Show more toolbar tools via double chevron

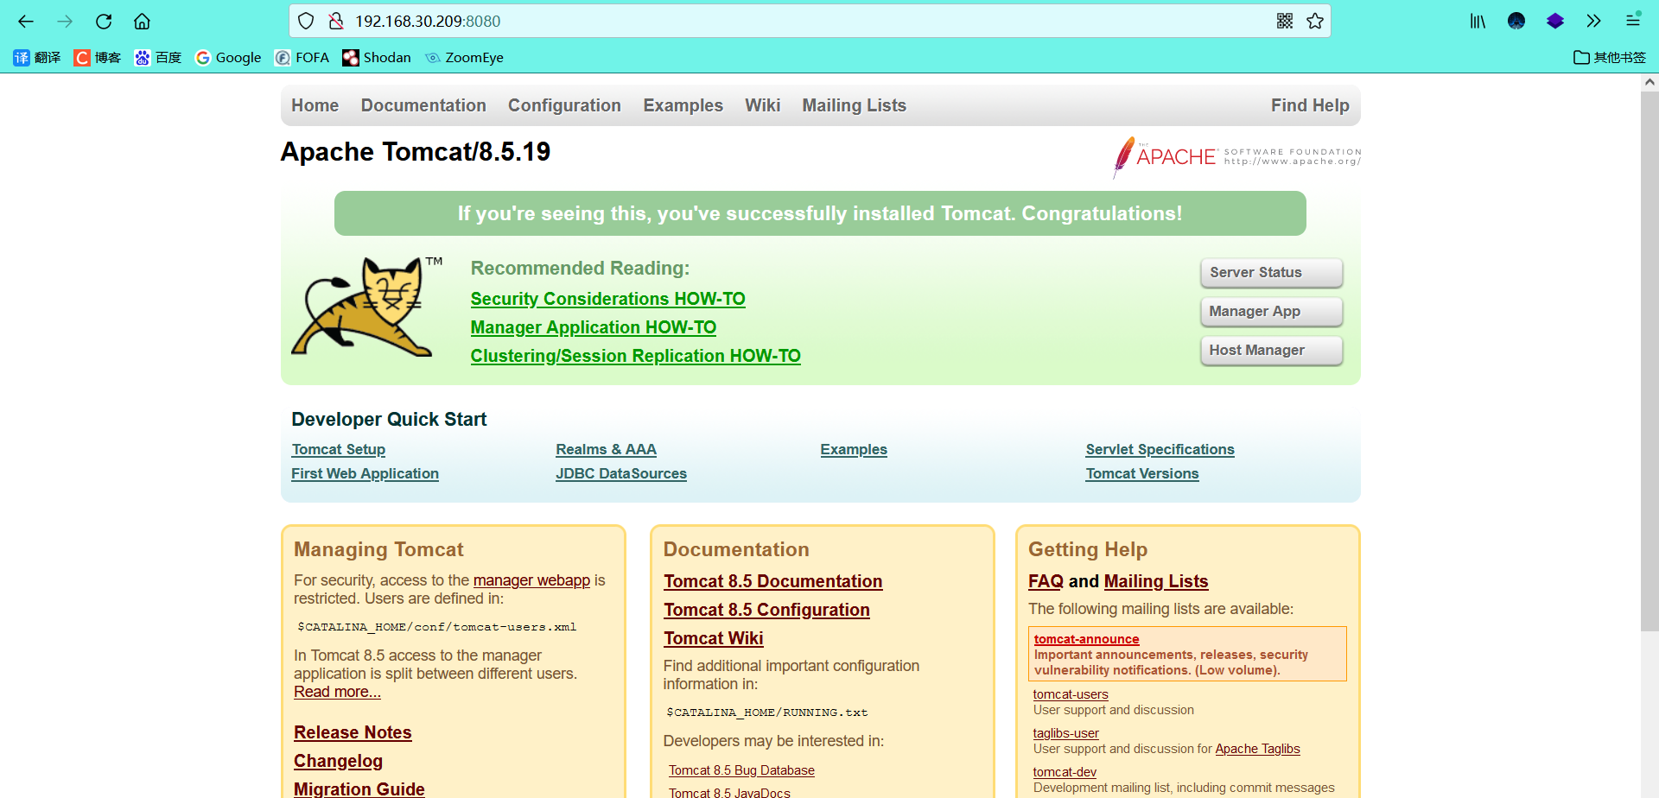pos(1594,21)
